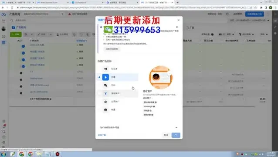The height and width of the screenshot is (157, 278).
Task: Toggle the fifth campaign row switch
Action: pyautogui.click(x=21, y=73)
